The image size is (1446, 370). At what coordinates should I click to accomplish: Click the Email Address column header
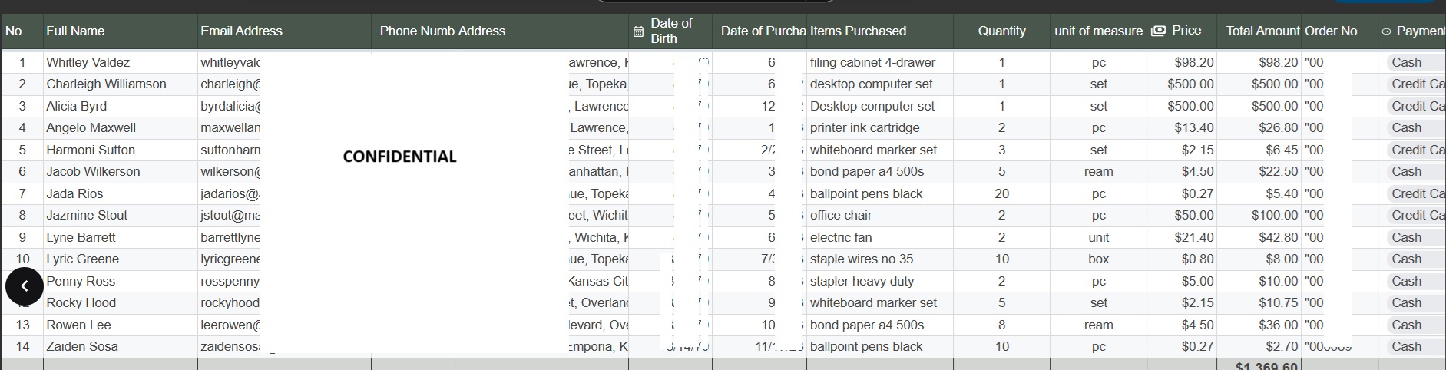tap(241, 31)
